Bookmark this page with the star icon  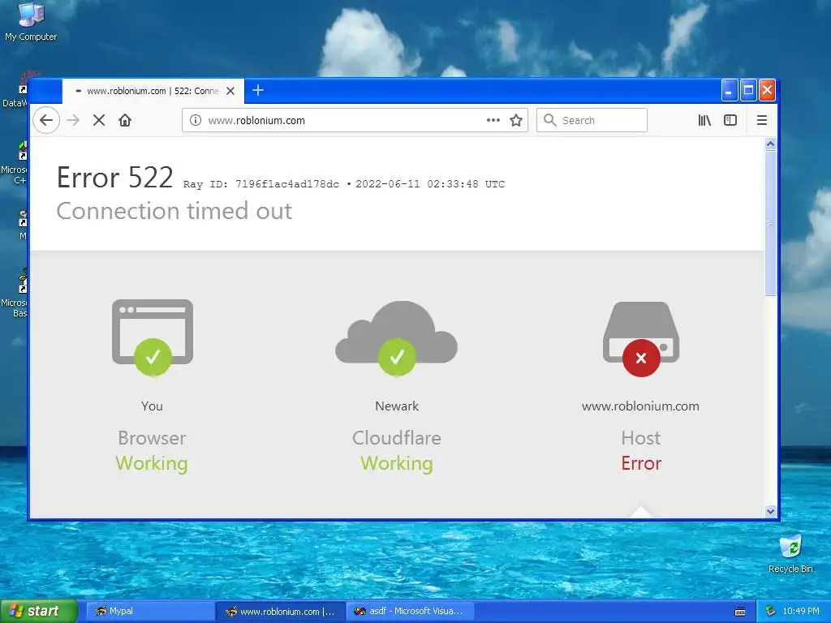click(515, 120)
